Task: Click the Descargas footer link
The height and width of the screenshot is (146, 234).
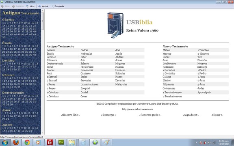Action: 108,115
